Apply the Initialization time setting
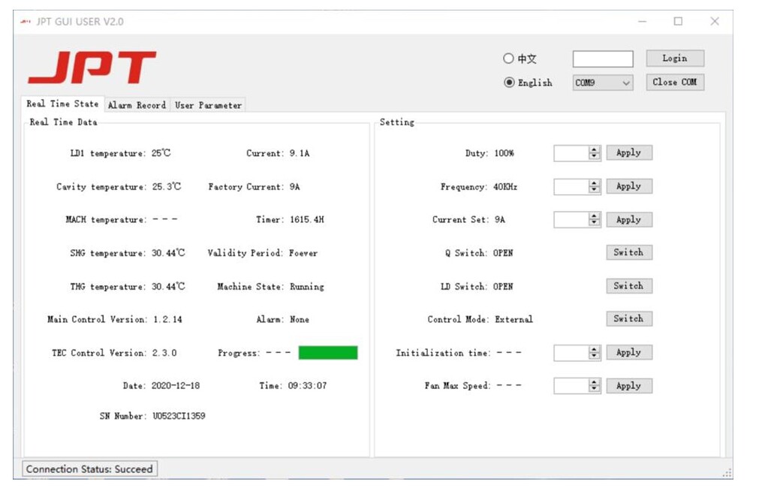Image resolution: width=768 pixels, height=497 pixels. 629,352
